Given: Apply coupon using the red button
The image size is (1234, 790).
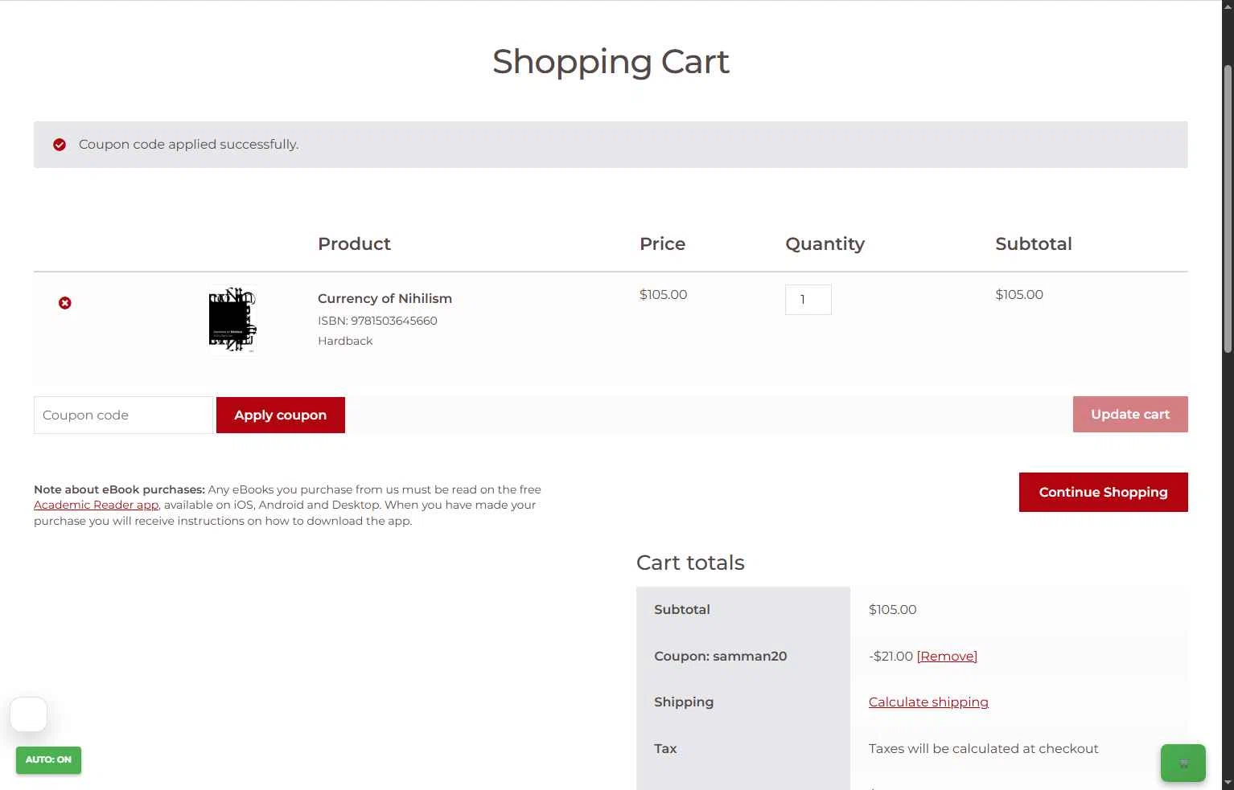Looking at the screenshot, I should 281,415.
